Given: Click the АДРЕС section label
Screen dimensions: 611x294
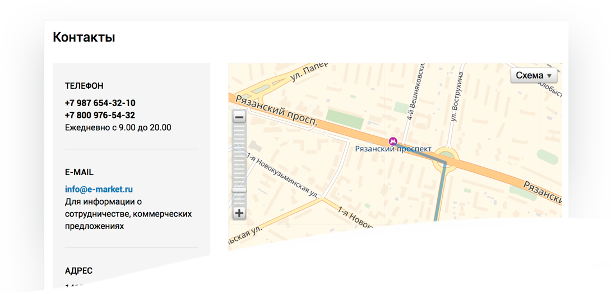Looking at the screenshot, I should [78, 270].
